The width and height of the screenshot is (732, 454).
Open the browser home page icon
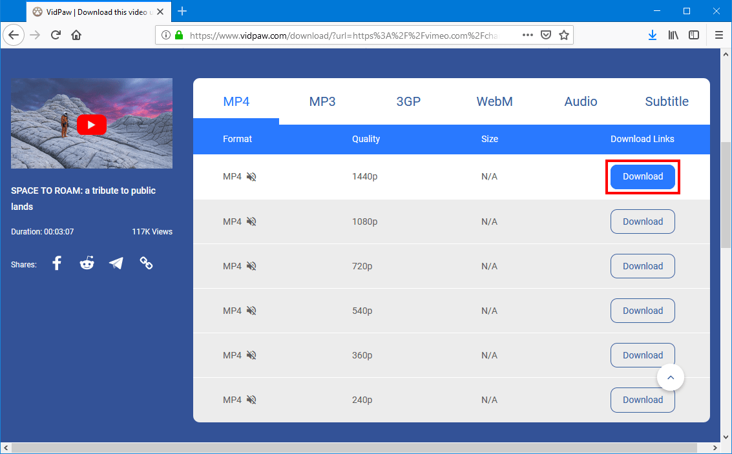(76, 35)
